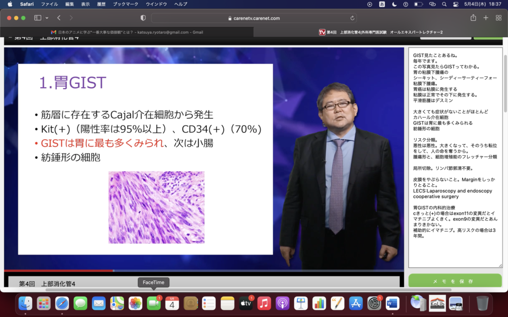The width and height of the screenshot is (508, 317).
Task: Open the ブックマーク menu
Action: (125, 4)
